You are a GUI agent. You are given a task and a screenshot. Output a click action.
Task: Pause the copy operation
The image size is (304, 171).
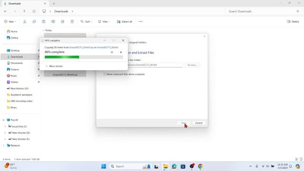click(x=112, y=52)
